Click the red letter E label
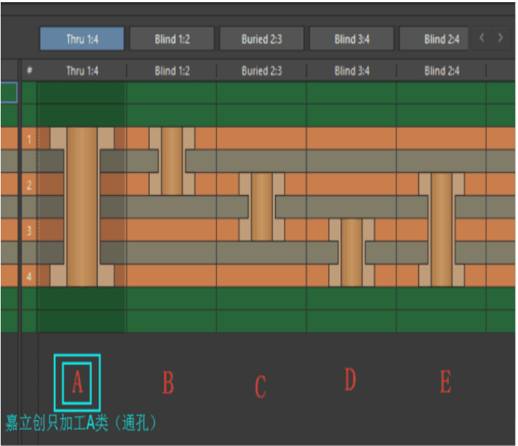This screenshot has height=446, width=518. tap(445, 382)
